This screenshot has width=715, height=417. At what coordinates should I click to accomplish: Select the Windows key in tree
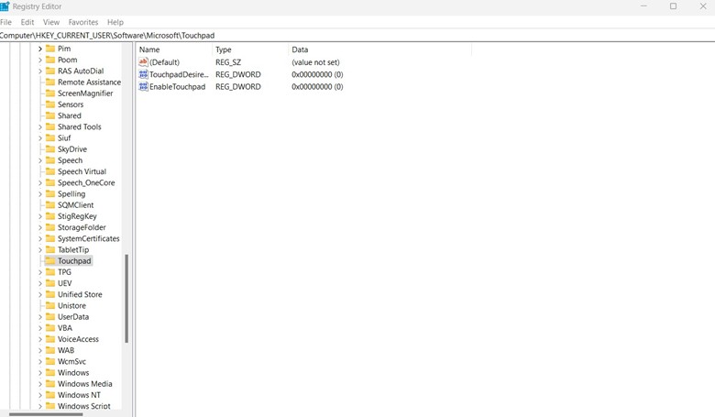pos(73,372)
